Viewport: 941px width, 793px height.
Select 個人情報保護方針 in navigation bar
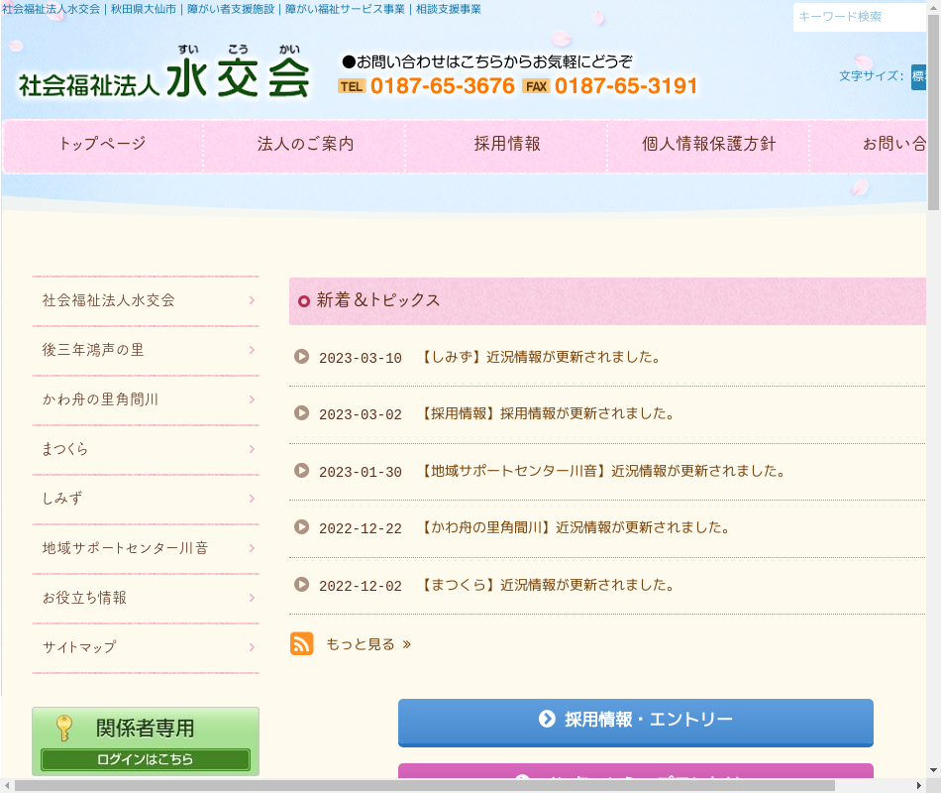click(x=708, y=145)
